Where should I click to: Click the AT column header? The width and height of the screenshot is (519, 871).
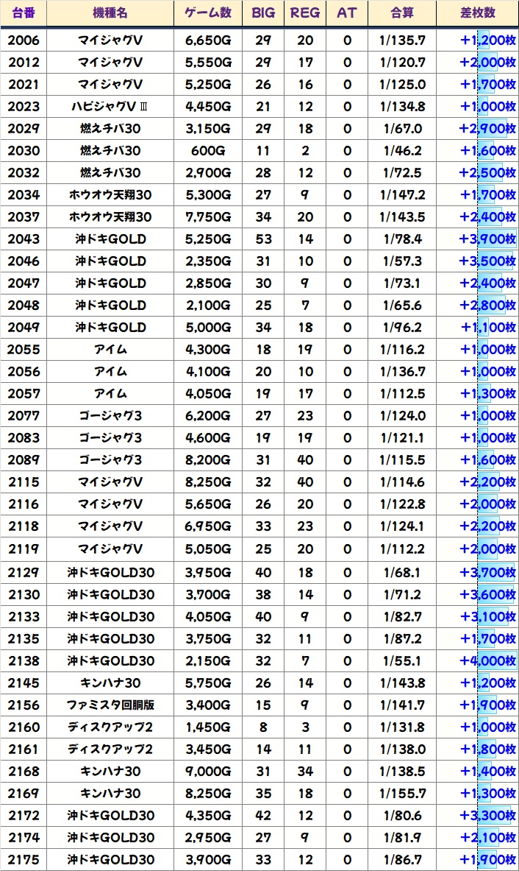[347, 13]
